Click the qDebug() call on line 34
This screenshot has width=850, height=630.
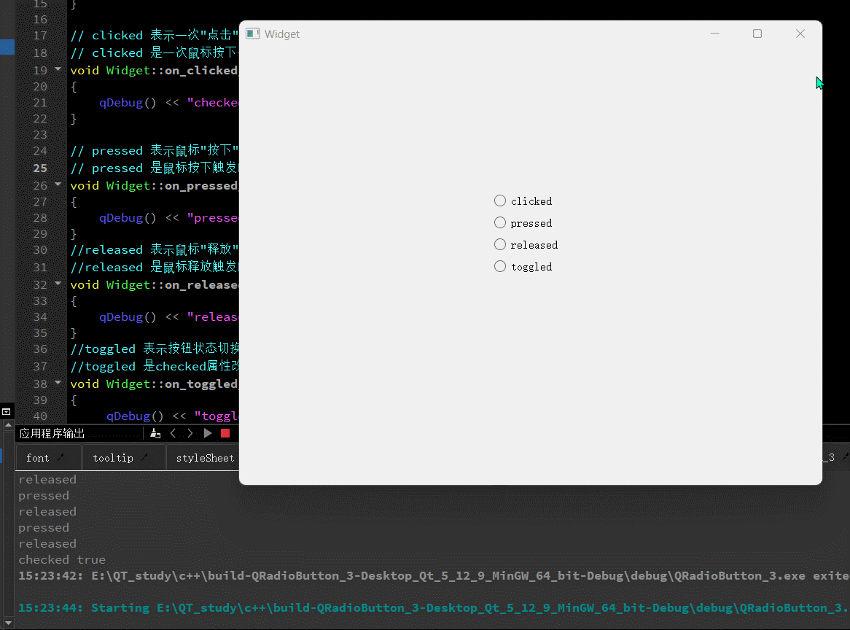[128, 317]
